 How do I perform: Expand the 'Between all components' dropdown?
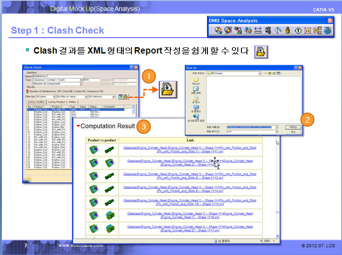(81, 83)
